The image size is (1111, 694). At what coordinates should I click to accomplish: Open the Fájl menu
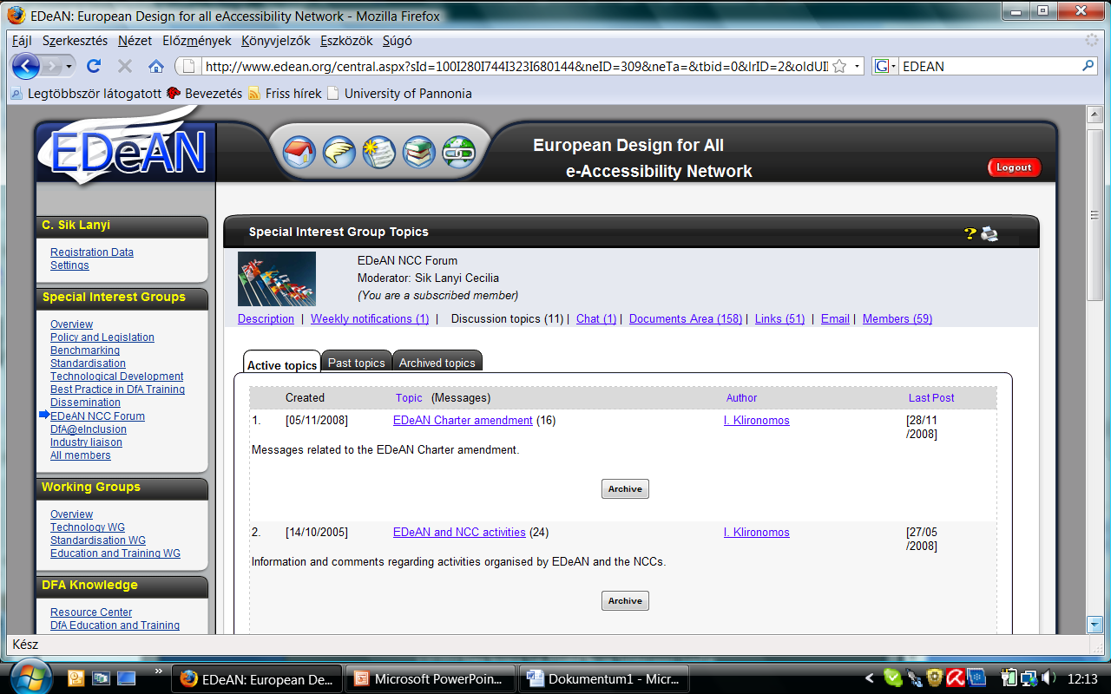22,41
